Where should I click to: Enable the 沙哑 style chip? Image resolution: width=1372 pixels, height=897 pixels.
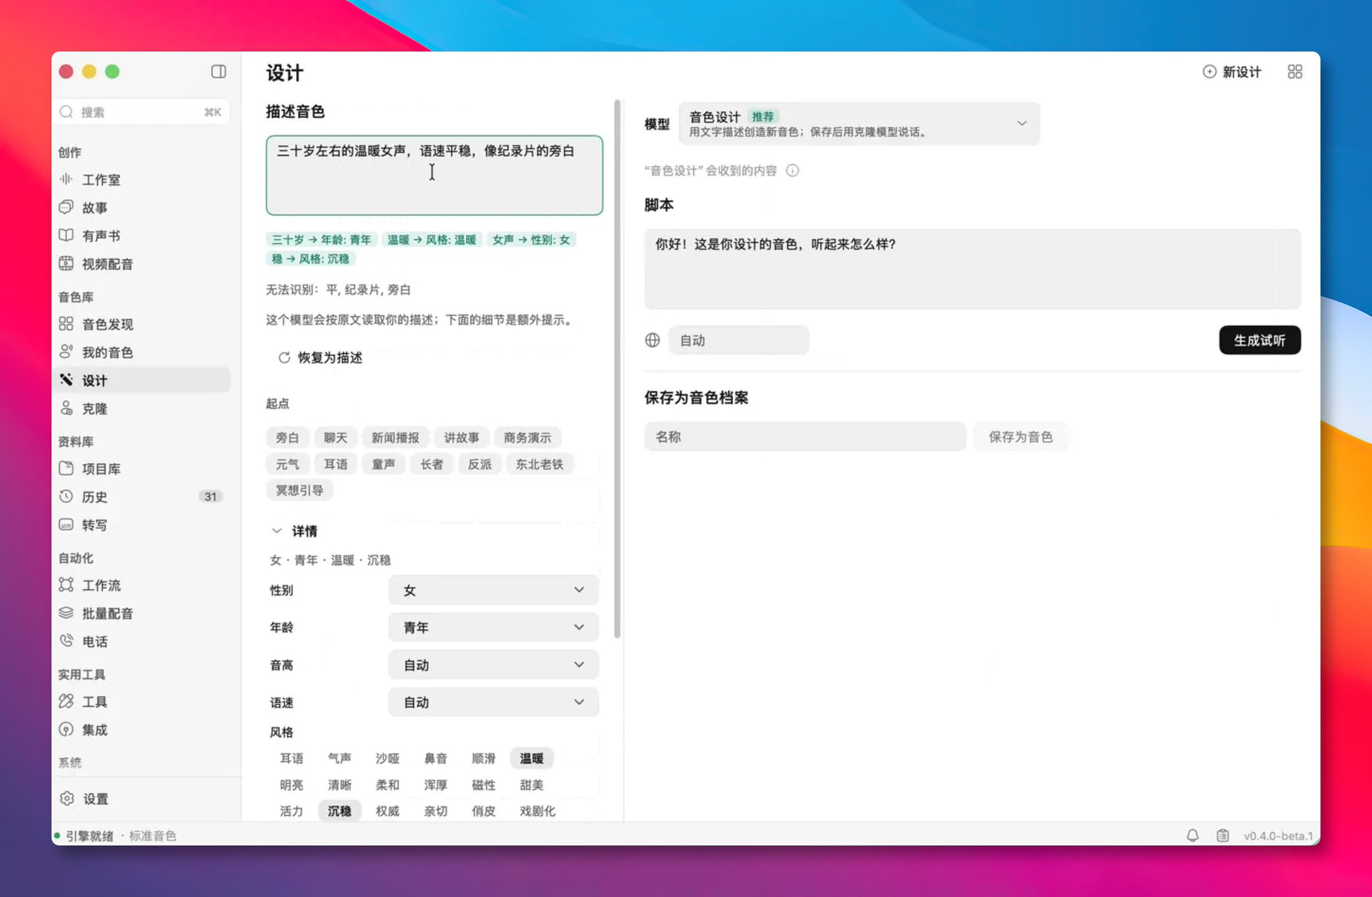[x=387, y=758]
